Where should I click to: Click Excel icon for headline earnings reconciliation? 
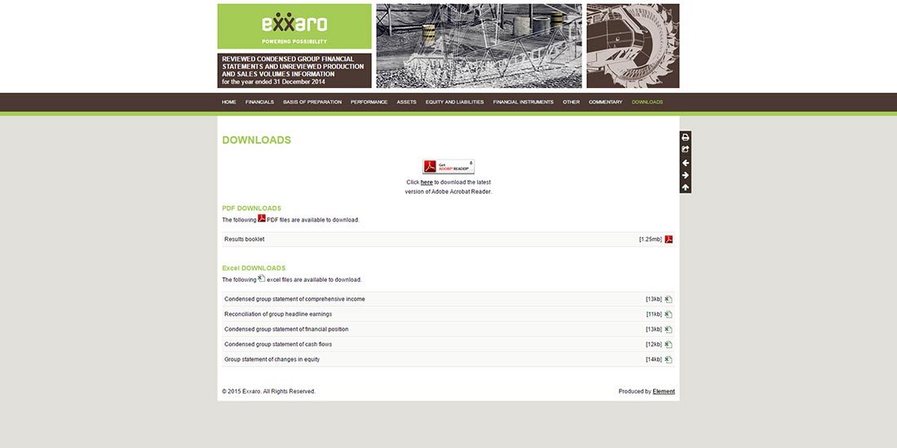coord(668,314)
